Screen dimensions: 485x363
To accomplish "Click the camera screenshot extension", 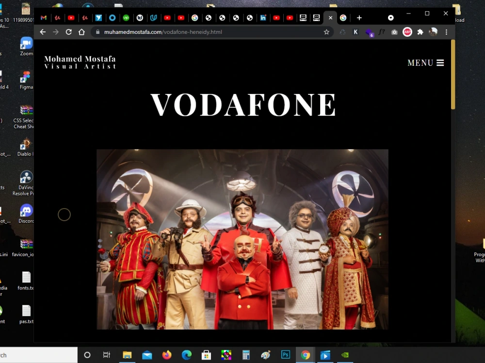I will 394,32.
